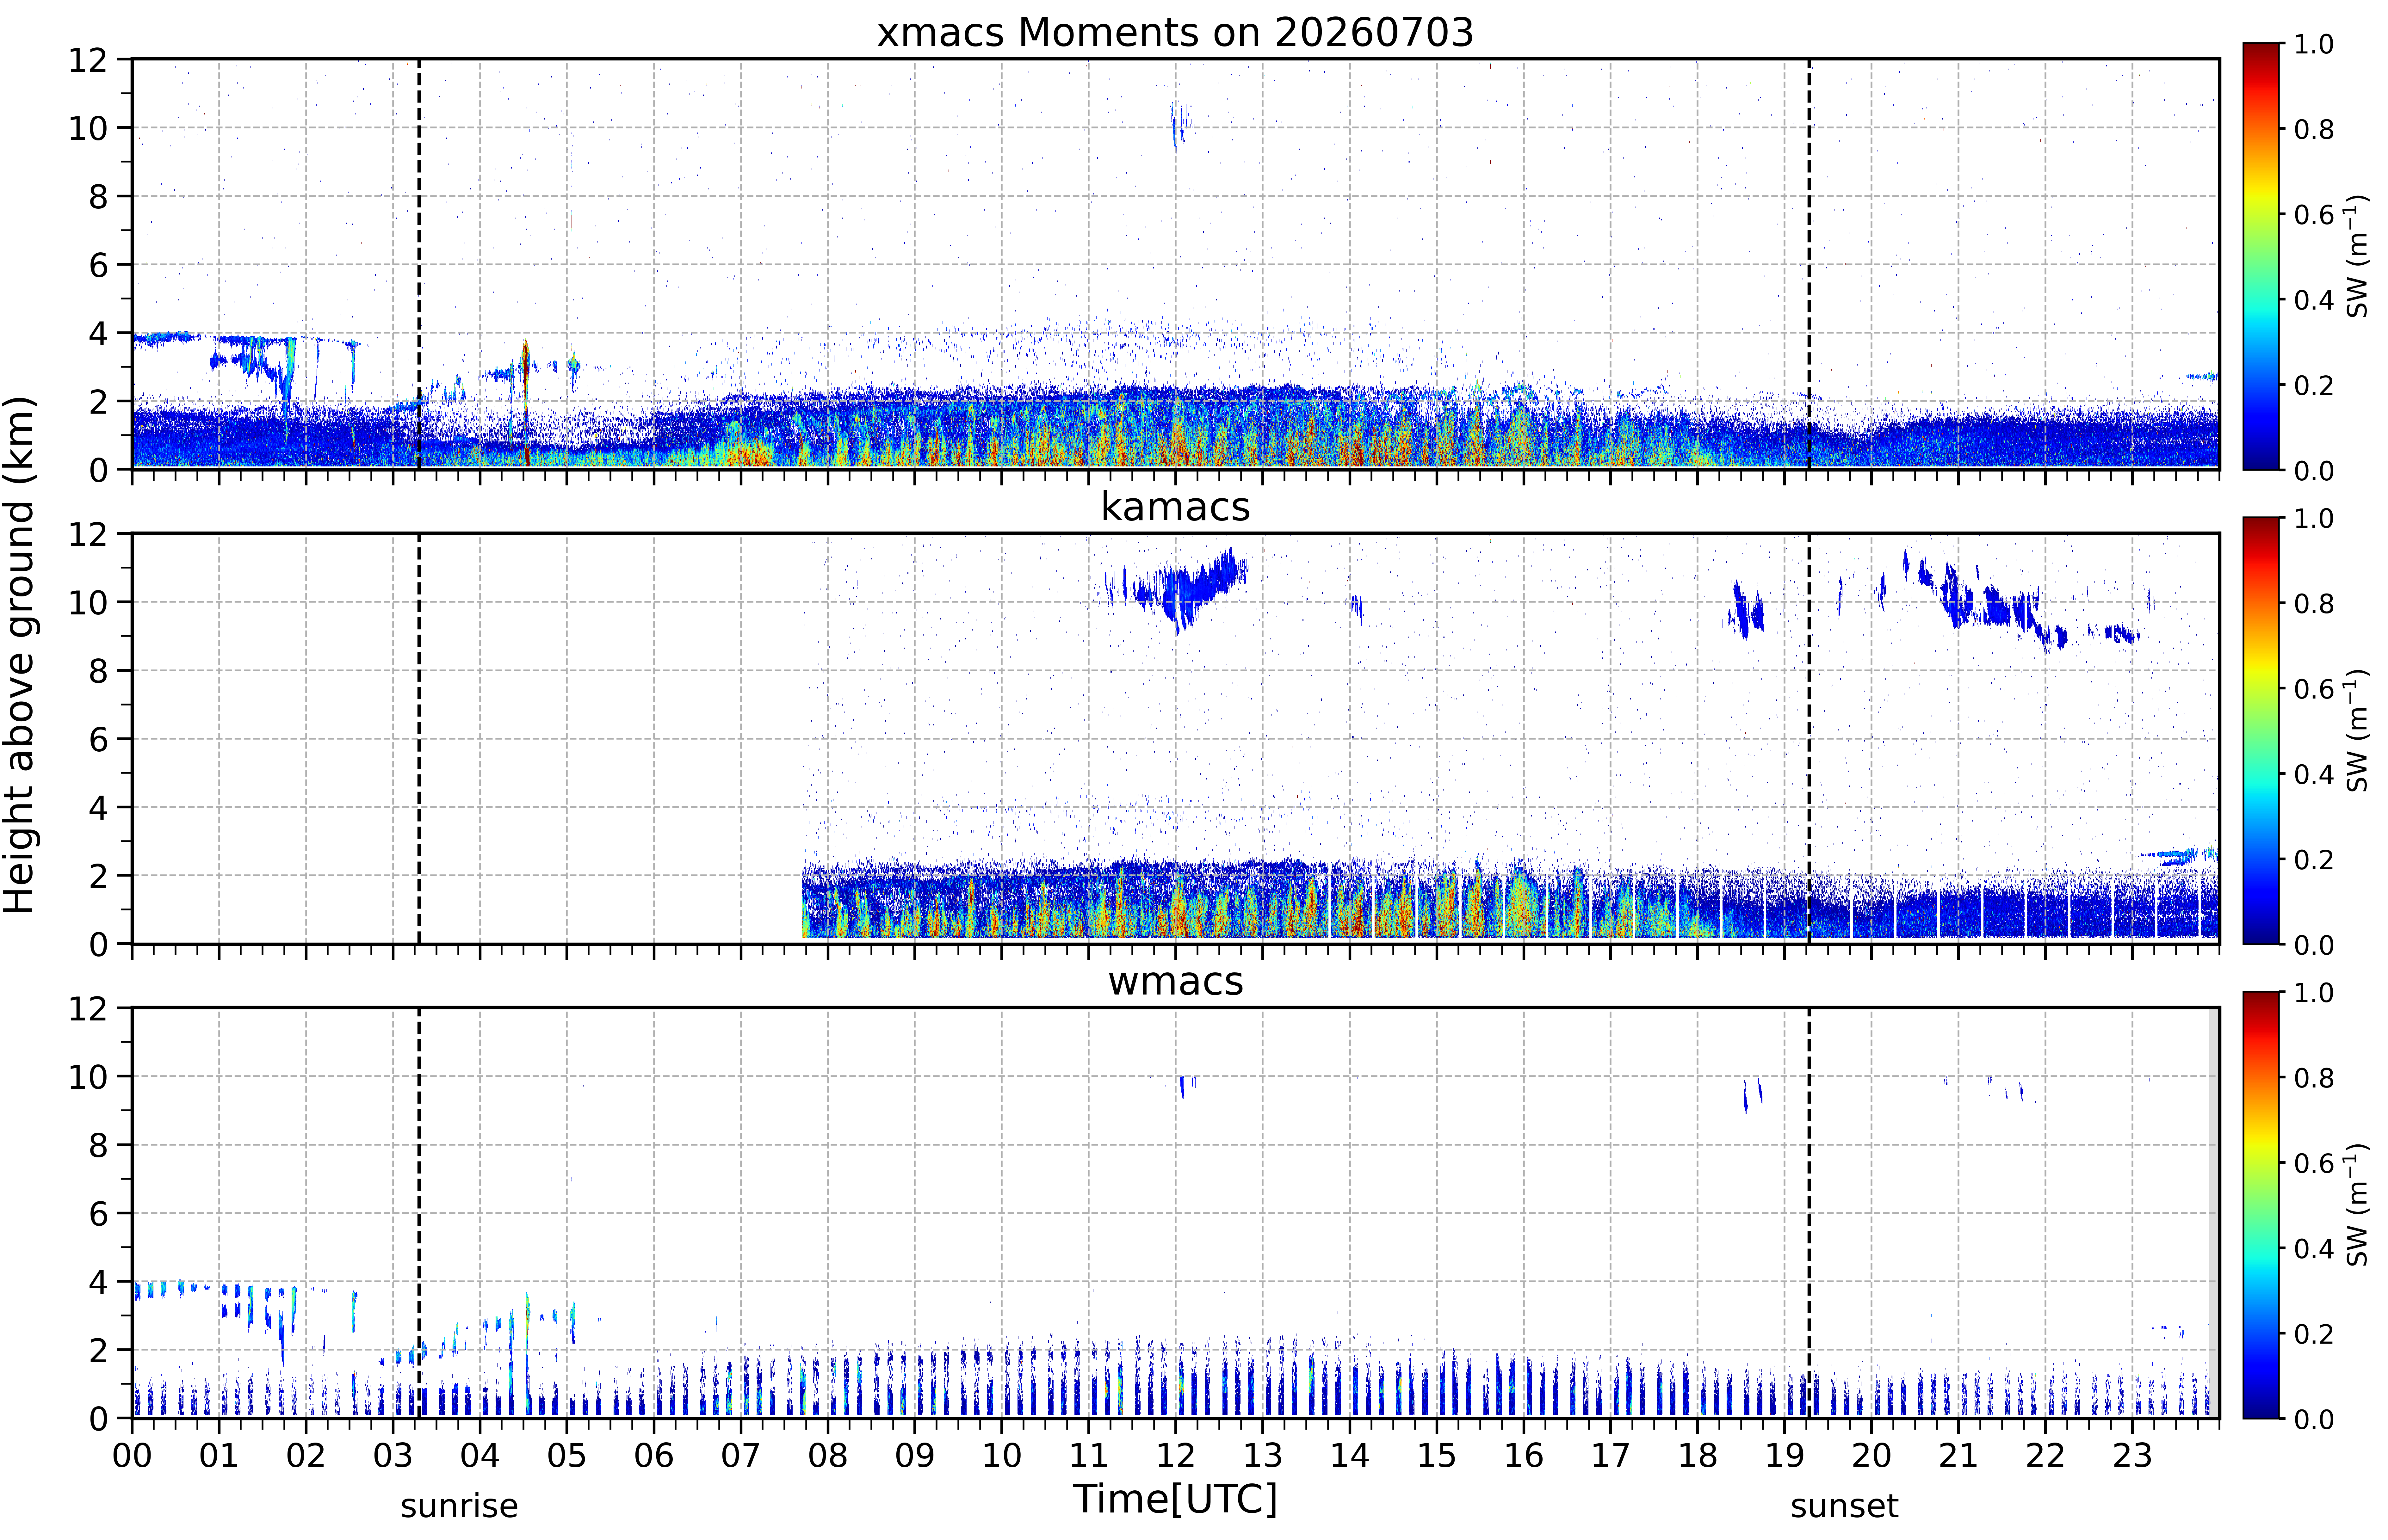The width and height of the screenshot is (2388, 1540).
Task: Click the "12" height tick of xmacs panel
Action: [x=88, y=60]
